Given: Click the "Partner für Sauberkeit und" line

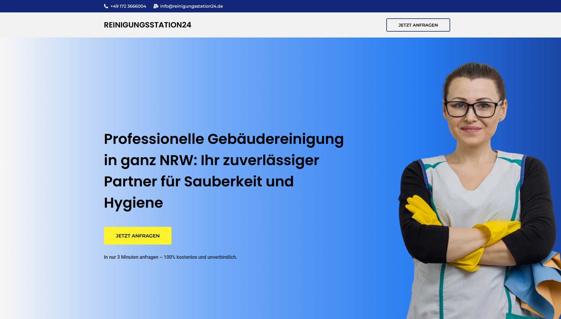Looking at the screenshot, I should click(199, 182).
